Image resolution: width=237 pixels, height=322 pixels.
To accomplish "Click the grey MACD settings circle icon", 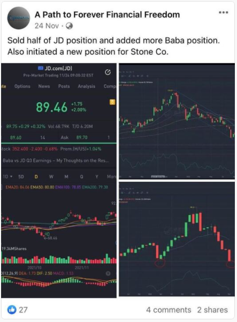I will [x=108, y=273].
